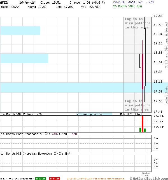
Task: Click the 20 Month SMA indicator label
Action: click(x=127, y=6)
